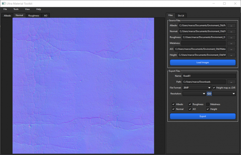
Task: Disable the Albedo export checkbox
Action: tap(174, 104)
